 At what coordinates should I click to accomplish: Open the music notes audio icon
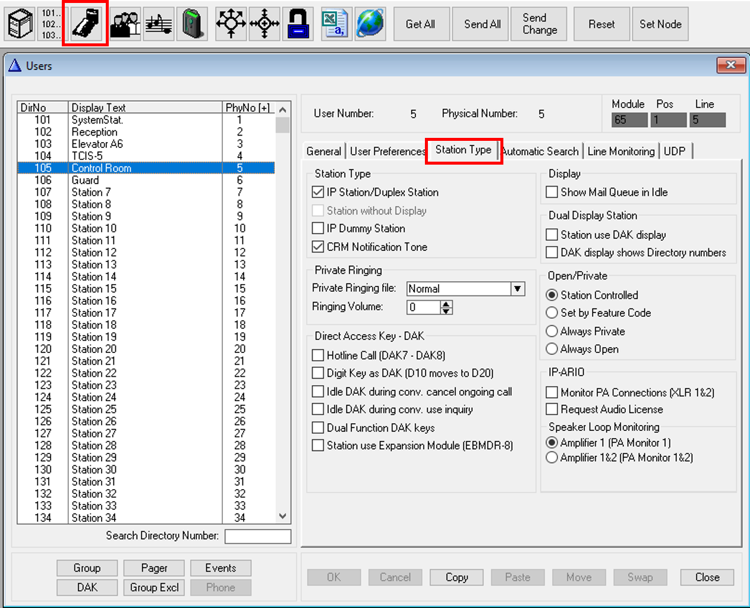pos(159,24)
